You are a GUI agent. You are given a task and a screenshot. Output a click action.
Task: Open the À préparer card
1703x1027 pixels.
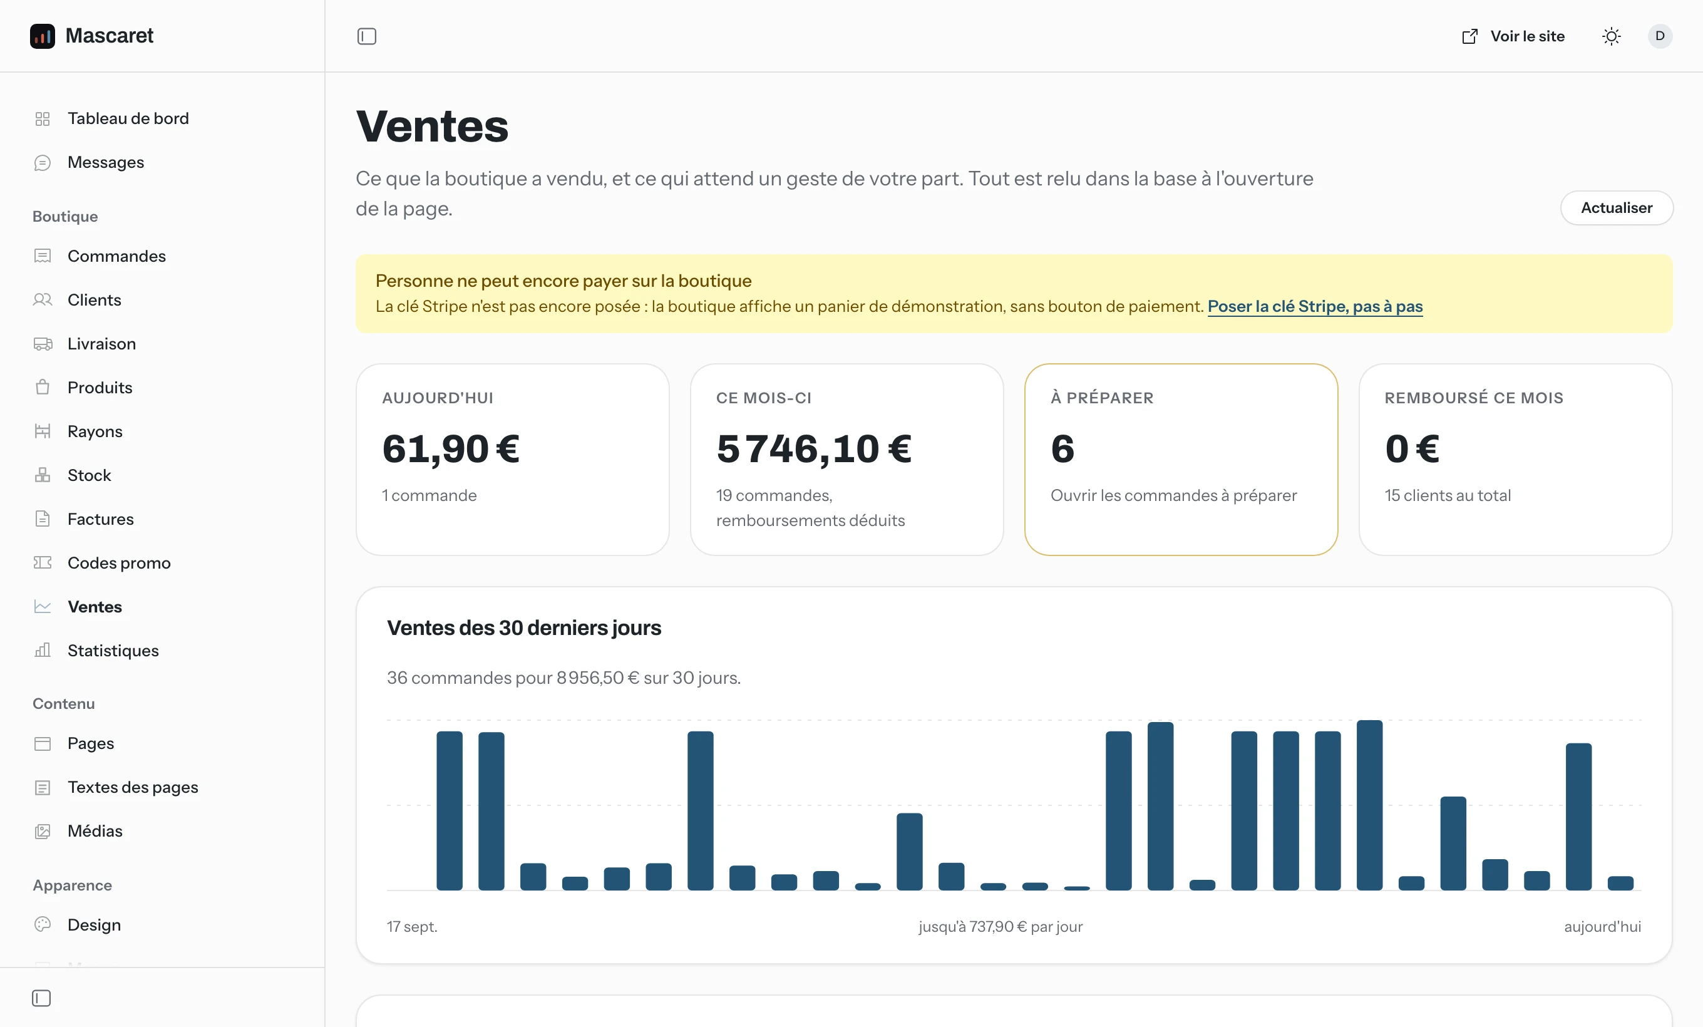tap(1180, 460)
